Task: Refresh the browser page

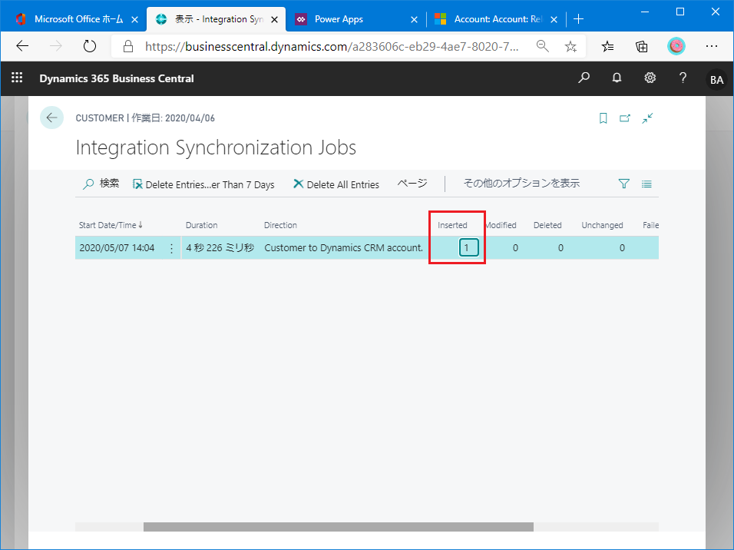Action: pos(89,46)
